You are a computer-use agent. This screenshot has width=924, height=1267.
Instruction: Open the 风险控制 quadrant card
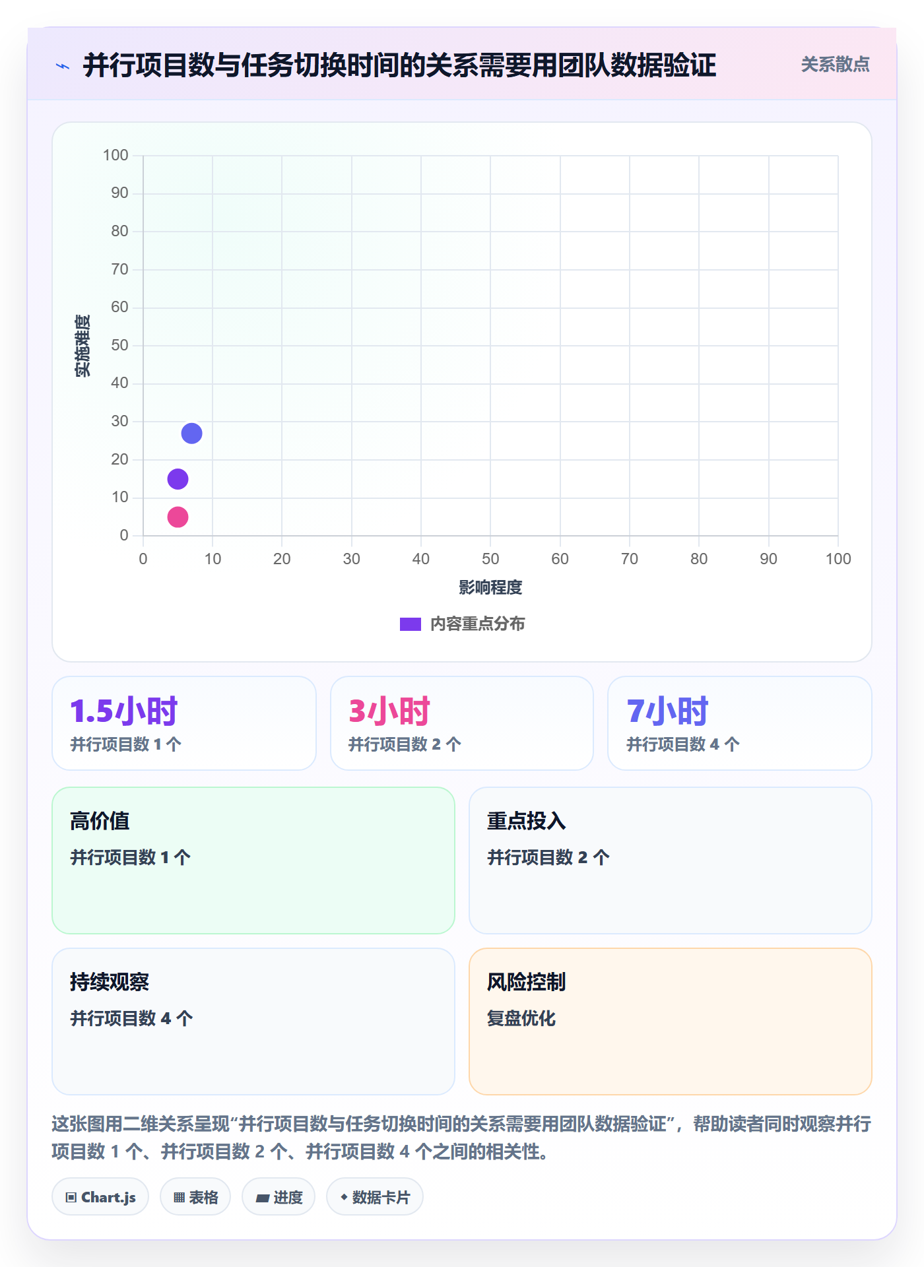[671, 1022]
